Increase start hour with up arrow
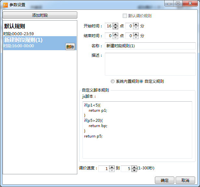Screen dimensions: 200x187 (116, 24)
